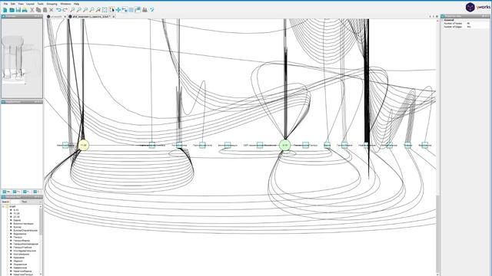Redo the last undone action

click(65, 10)
